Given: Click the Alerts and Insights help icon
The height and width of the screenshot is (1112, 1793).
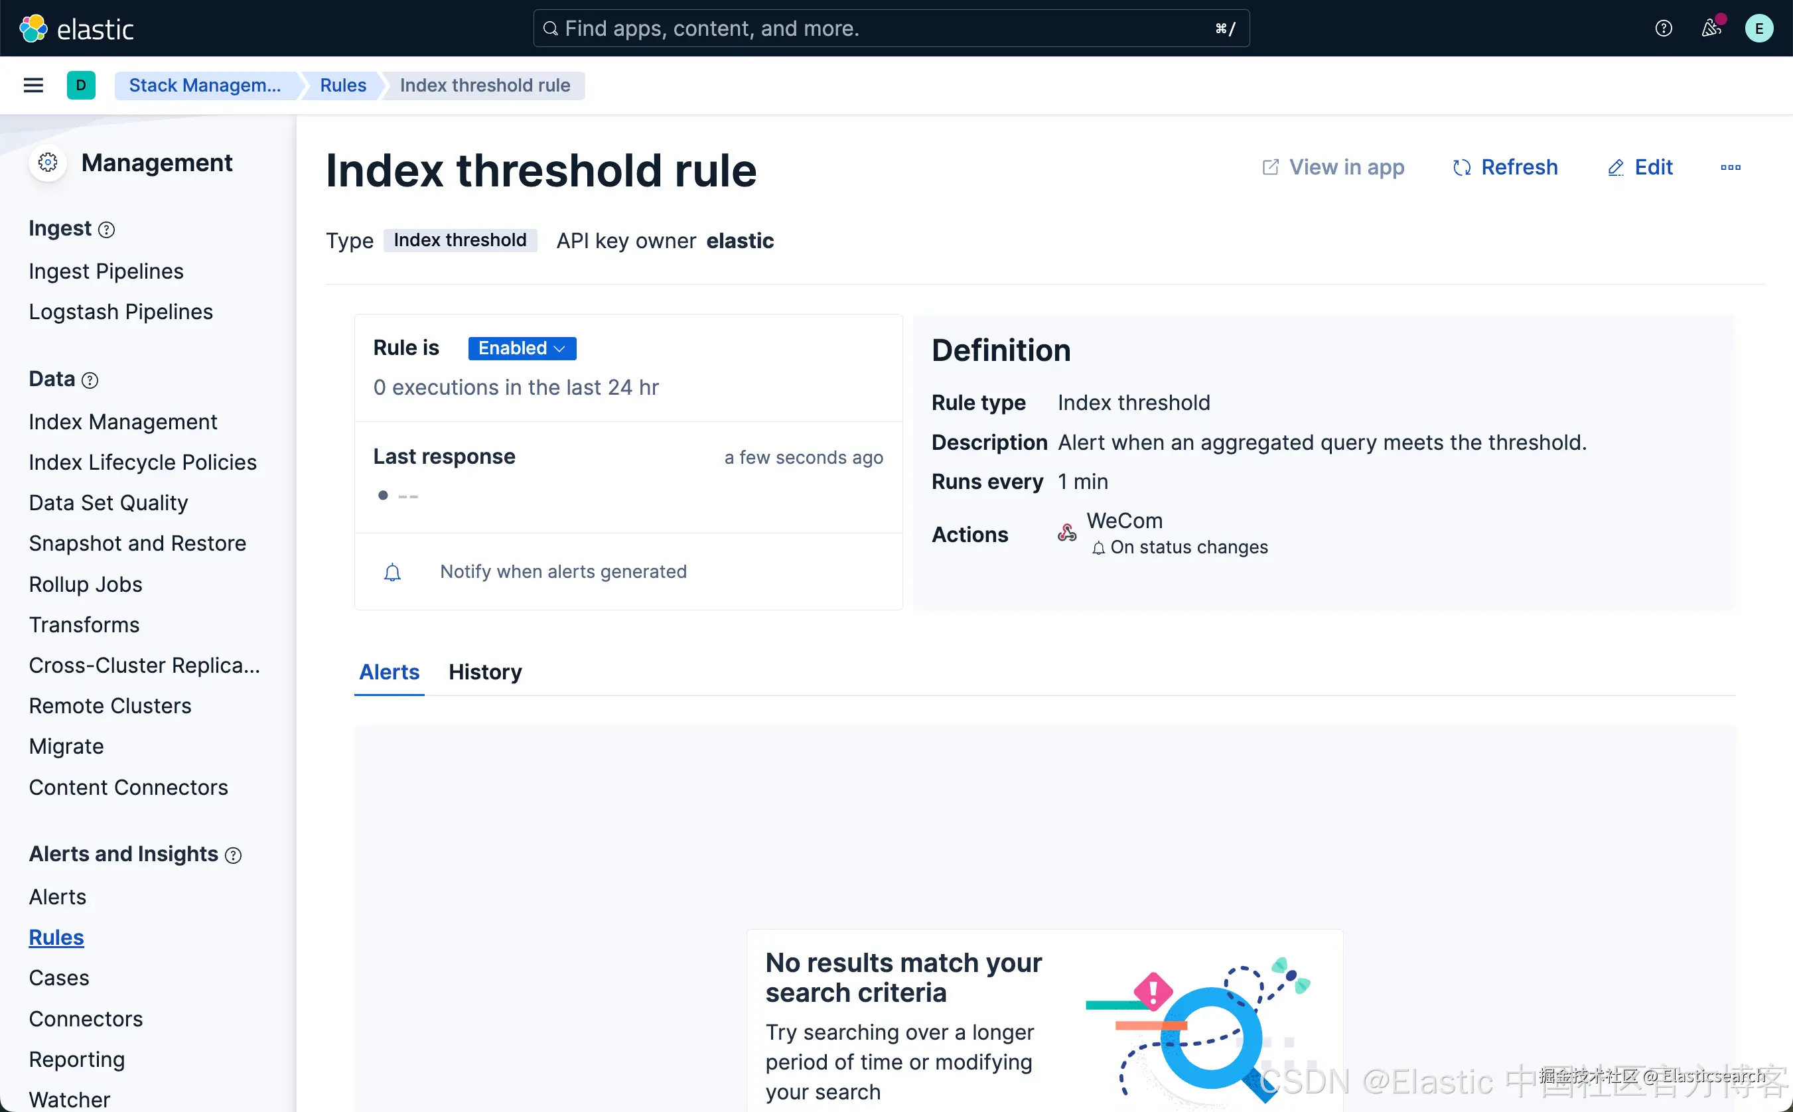Looking at the screenshot, I should pos(233,855).
